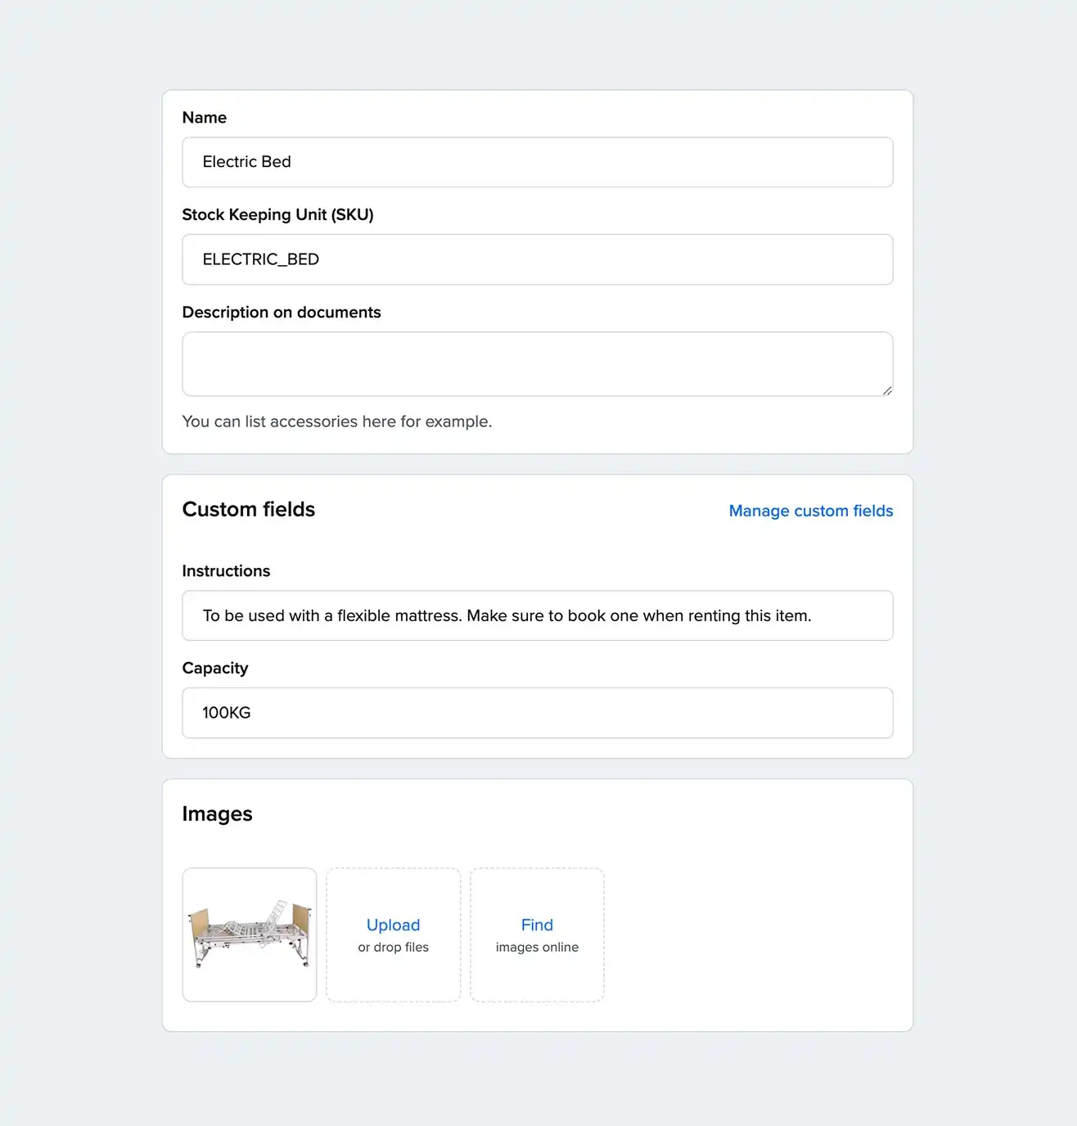The width and height of the screenshot is (1077, 1126).
Task: Click the Instructions label
Action: pyautogui.click(x=226, y=571)
